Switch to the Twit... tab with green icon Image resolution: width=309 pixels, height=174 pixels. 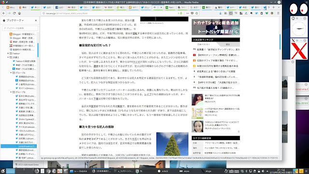[x=169, y=7]
